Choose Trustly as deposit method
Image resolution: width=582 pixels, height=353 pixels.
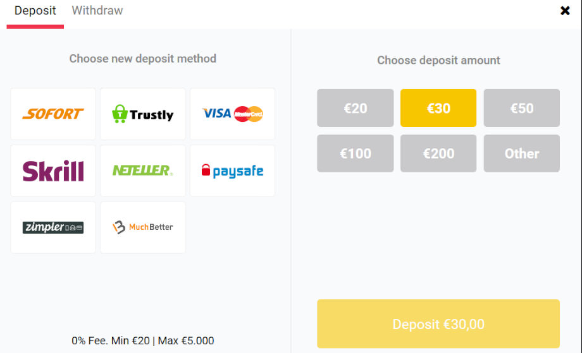coord(143,114)
